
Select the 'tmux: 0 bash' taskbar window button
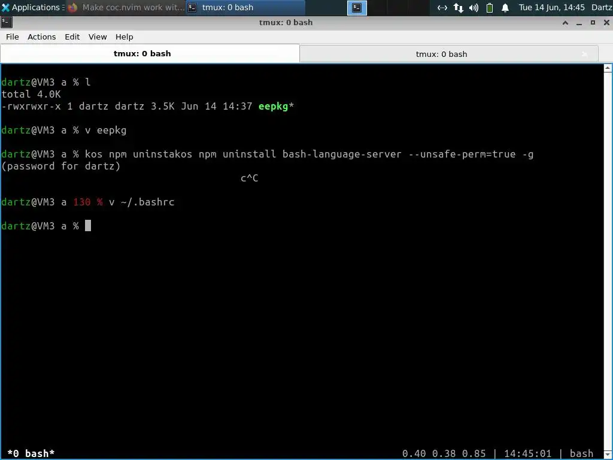coord(245,7)
